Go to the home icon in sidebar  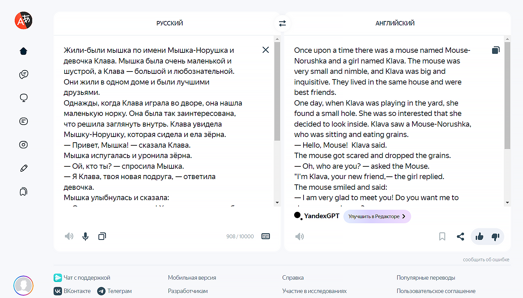click(23, 51)
